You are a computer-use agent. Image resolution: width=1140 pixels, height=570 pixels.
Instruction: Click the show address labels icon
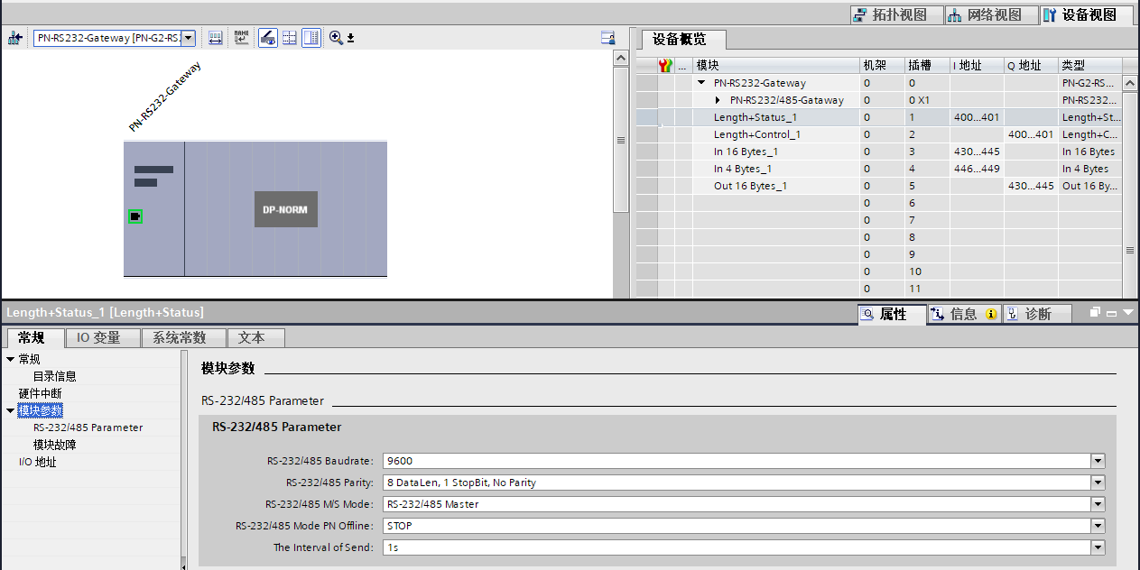216,38
